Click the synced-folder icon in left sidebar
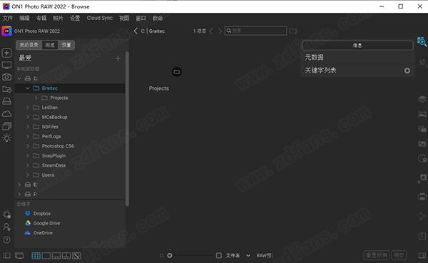Screen dimensions: 428x263 pyautogui.click(x=7, y=89)
